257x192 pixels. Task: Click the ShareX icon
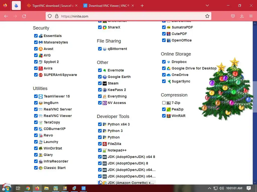coord(105,27)
